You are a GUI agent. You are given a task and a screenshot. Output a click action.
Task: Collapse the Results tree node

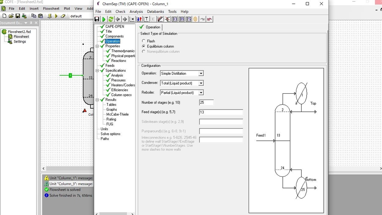pyautogui.click(x=97, y=100)
